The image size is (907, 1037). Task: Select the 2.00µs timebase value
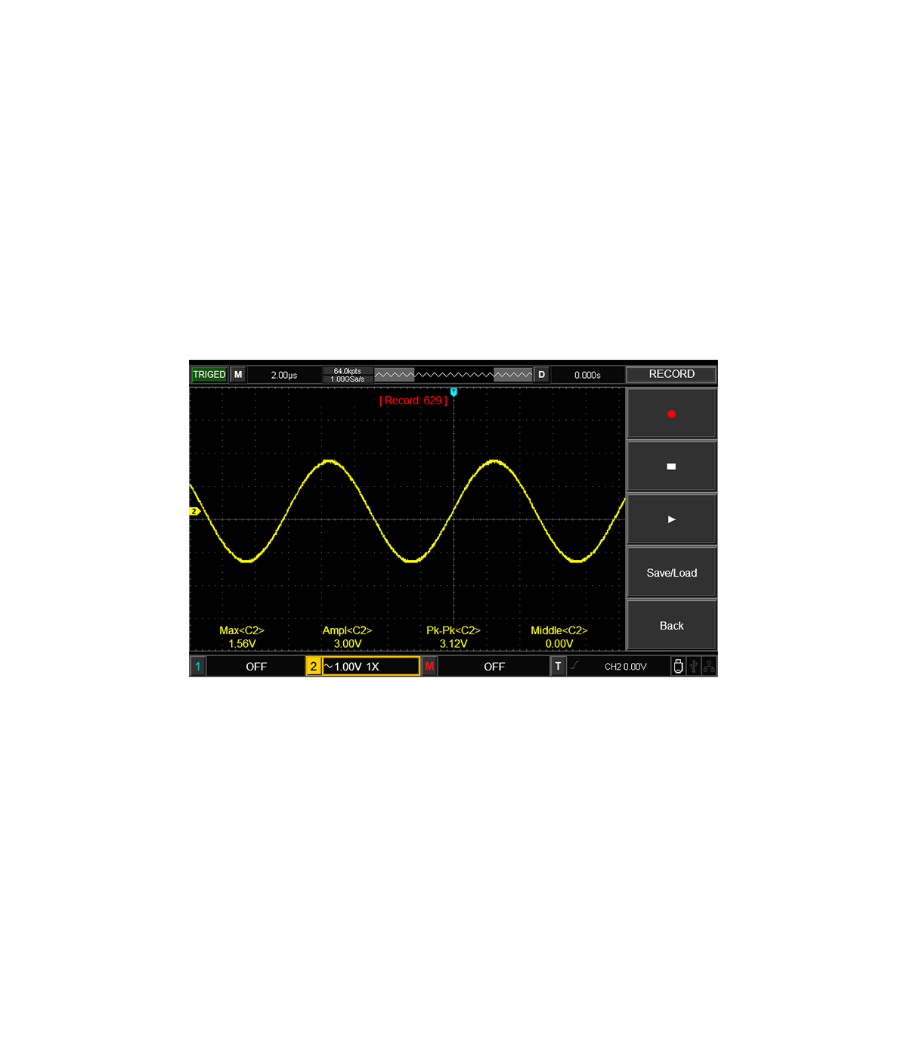(284, 375)
